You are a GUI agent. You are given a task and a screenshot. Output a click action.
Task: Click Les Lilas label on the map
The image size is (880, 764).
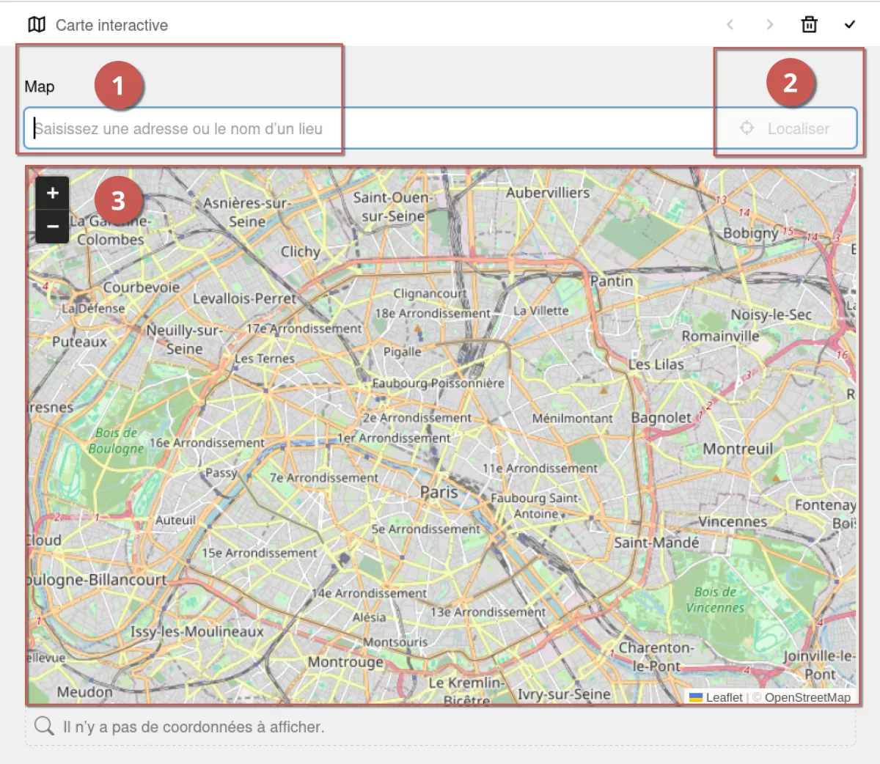[x=656, y=364]
